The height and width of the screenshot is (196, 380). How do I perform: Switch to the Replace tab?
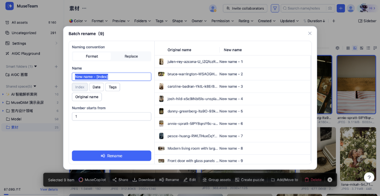coord(131,56)
